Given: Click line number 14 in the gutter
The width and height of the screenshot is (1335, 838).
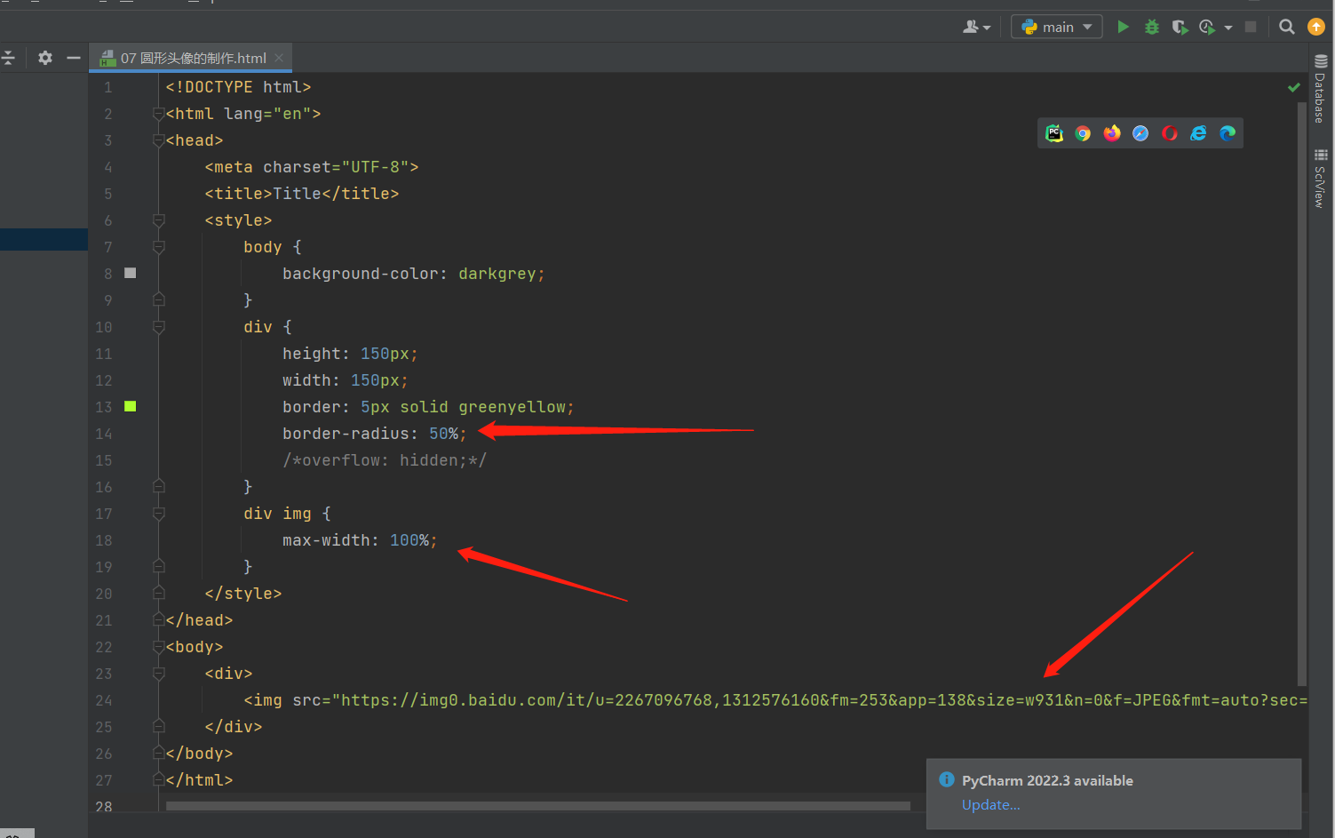Looking at the screenshot, I should click(104, 434).
